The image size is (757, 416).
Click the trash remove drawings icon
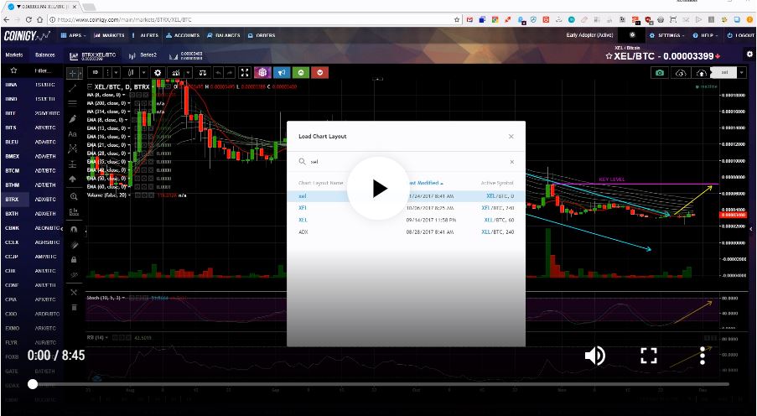click(x=74, y=307)
